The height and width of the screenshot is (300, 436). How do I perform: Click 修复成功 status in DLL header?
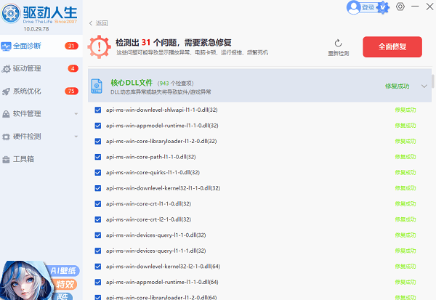click(x=397, y=86)
